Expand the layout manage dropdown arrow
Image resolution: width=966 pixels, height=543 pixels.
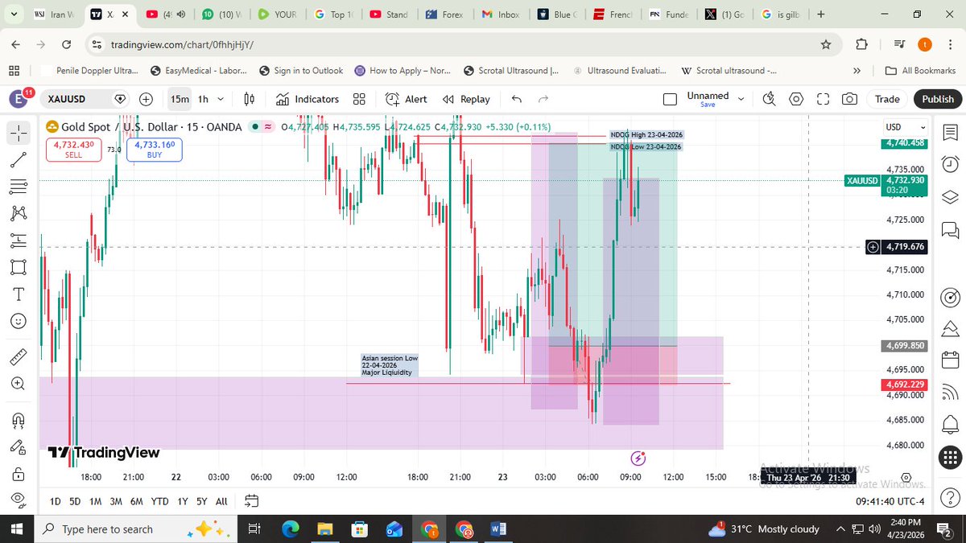point(741,99)
